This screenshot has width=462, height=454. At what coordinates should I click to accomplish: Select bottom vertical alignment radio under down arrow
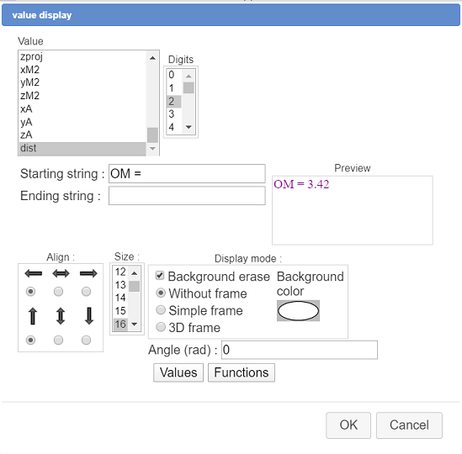pos(86,340)
